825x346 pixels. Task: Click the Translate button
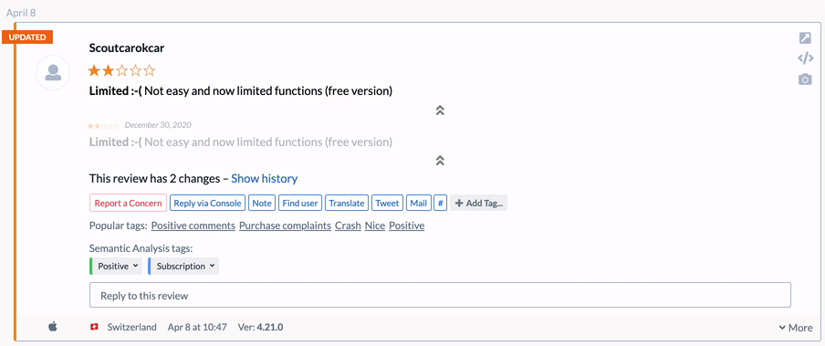347,204
